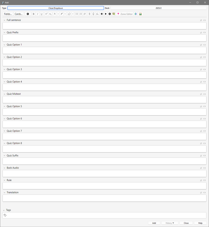Collapse the Quiz Midtext field
Viewport: 209px width, 227px height.
point(4,94)
